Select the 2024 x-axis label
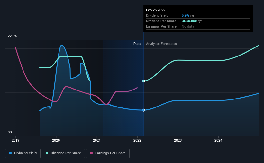 (218, 140)
